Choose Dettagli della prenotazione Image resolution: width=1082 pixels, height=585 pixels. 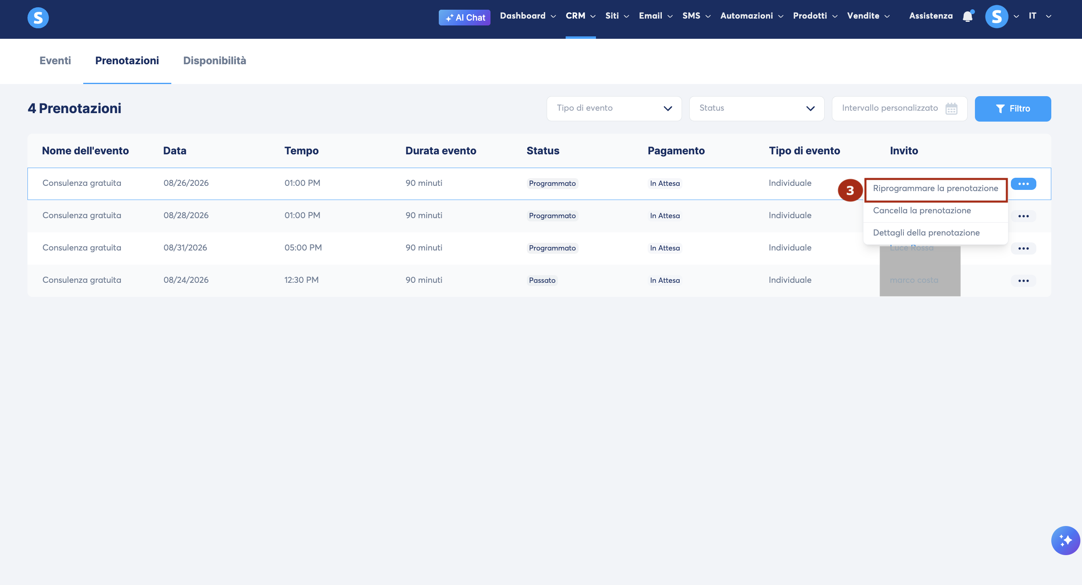coord(935,233)
